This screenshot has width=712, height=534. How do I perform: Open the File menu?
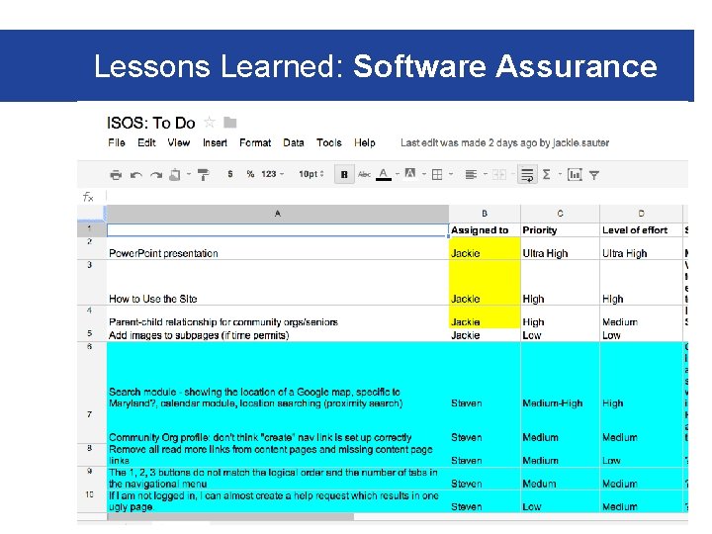tap(117, 143)
